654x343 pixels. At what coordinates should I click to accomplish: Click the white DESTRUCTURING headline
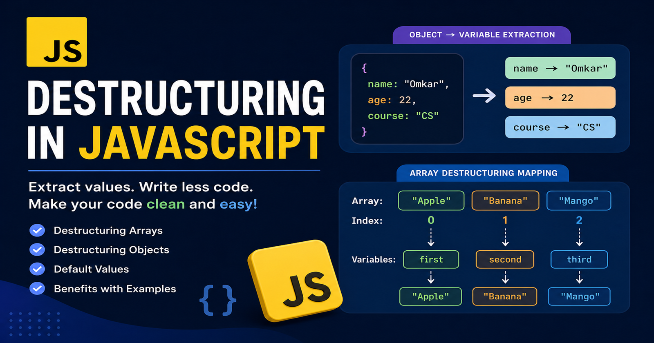pyautogui.click(x=176, y=98)
